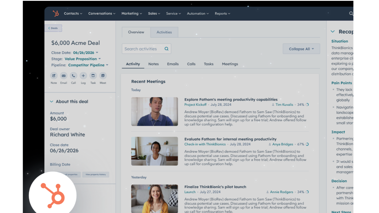Switch to the Activities tab
Viewport: 379px width, 213px height.
(164, 32)
